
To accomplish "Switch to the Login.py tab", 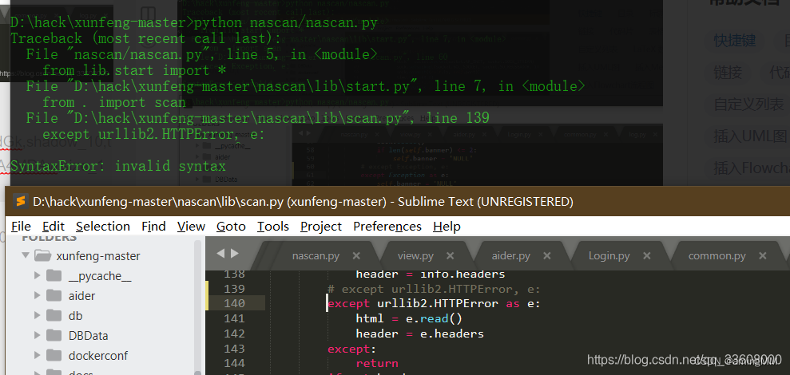I will click(609, 255).
